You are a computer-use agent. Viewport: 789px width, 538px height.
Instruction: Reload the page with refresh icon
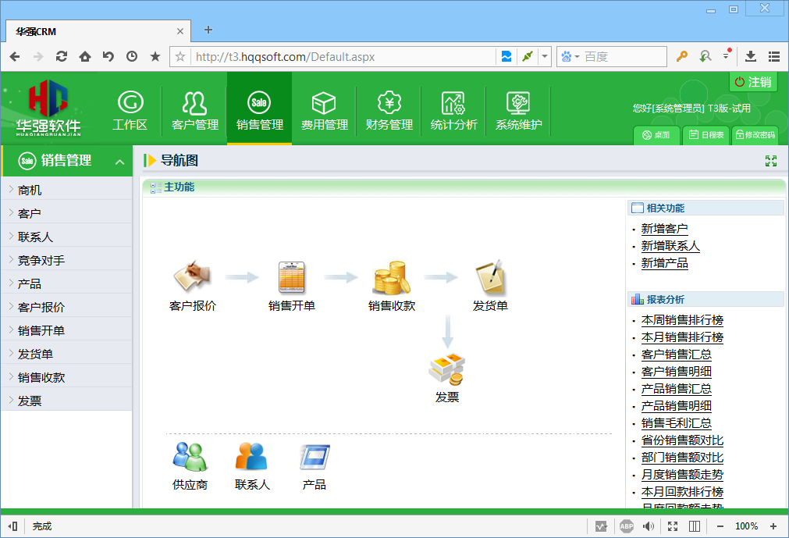[x=62, y=57]
